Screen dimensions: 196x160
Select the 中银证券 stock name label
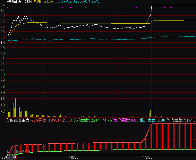[13, 2]
